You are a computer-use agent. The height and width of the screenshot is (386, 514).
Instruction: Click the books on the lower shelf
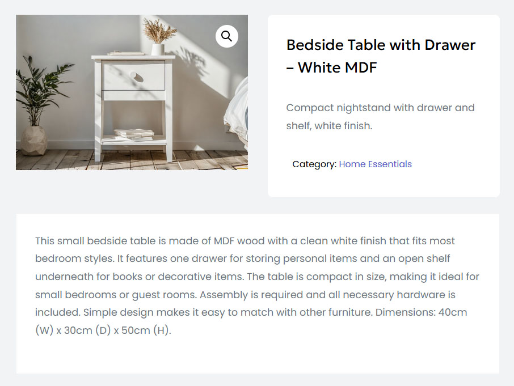click(134, 134)
